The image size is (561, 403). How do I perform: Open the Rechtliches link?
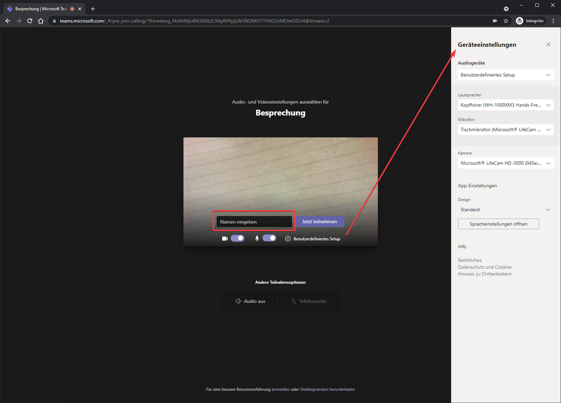click(470, 260)
